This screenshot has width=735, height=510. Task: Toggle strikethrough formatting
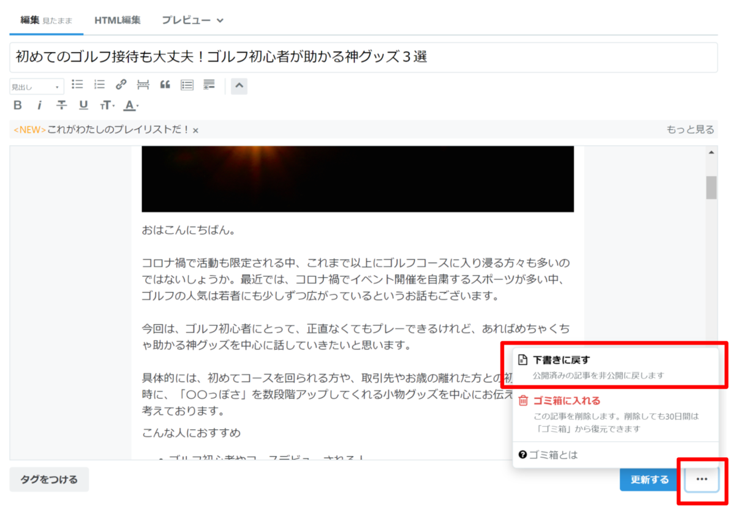pos(61,105)
